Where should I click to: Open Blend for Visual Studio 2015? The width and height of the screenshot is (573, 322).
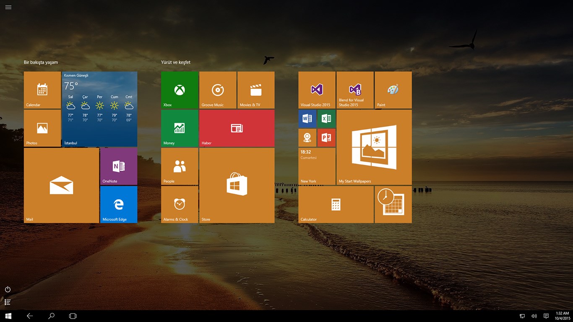coord(355,90)
